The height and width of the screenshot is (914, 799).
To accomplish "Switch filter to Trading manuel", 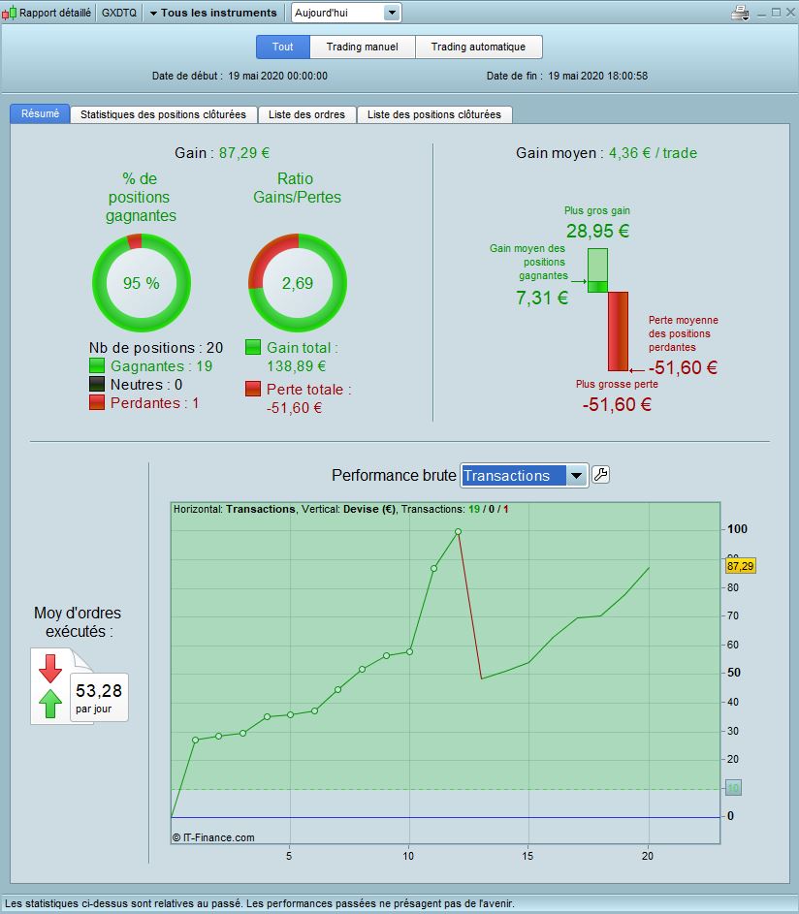I will click(362, 47).
